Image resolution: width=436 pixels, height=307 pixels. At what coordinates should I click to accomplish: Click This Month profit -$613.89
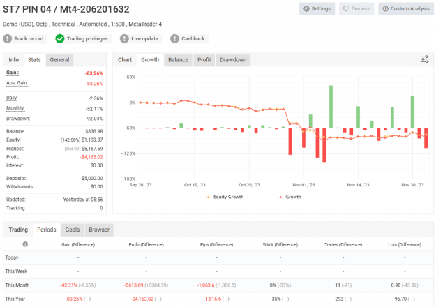[134, 285]
